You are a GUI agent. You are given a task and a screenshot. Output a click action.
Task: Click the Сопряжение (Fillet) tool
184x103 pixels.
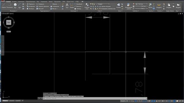click(x=55, y=6)
